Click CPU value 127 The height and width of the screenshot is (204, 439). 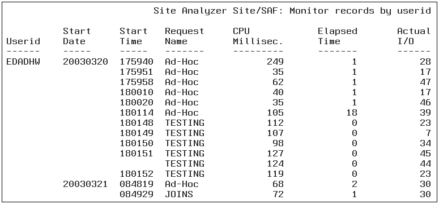(275, 154)
